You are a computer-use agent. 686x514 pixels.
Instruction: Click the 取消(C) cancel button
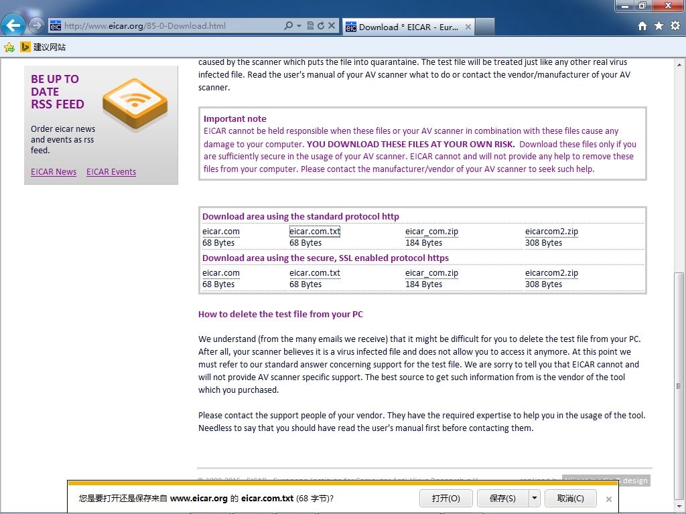tap(571, 498)
